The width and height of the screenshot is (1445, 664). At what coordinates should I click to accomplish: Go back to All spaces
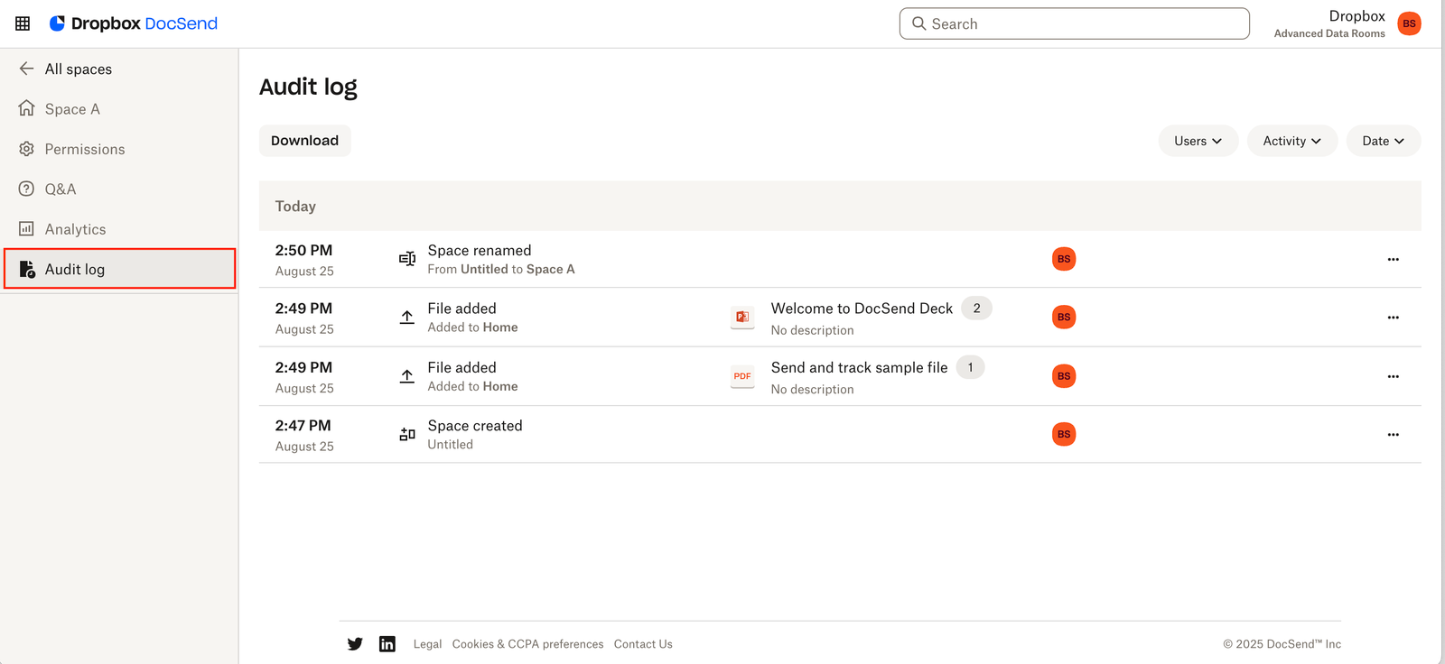coord(78,69)
